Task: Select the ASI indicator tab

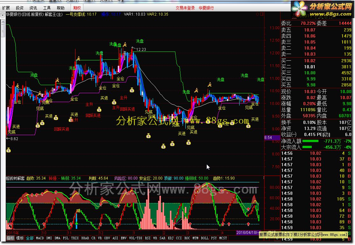Action: tap(115, 238)
